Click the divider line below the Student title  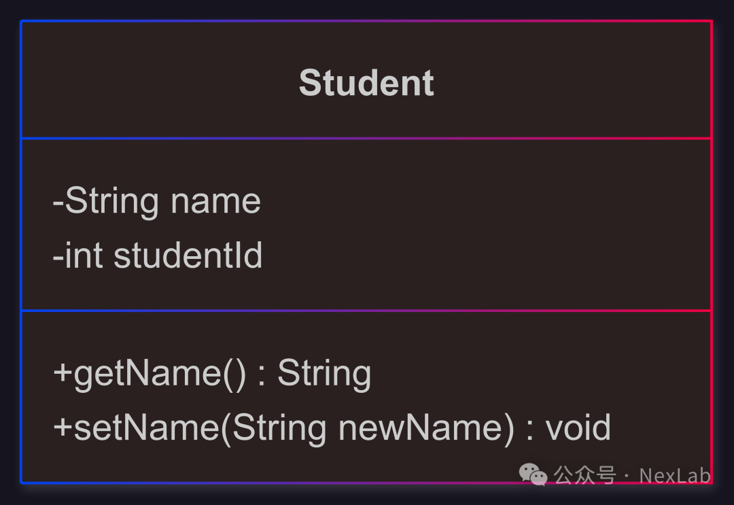click(366, 139)
